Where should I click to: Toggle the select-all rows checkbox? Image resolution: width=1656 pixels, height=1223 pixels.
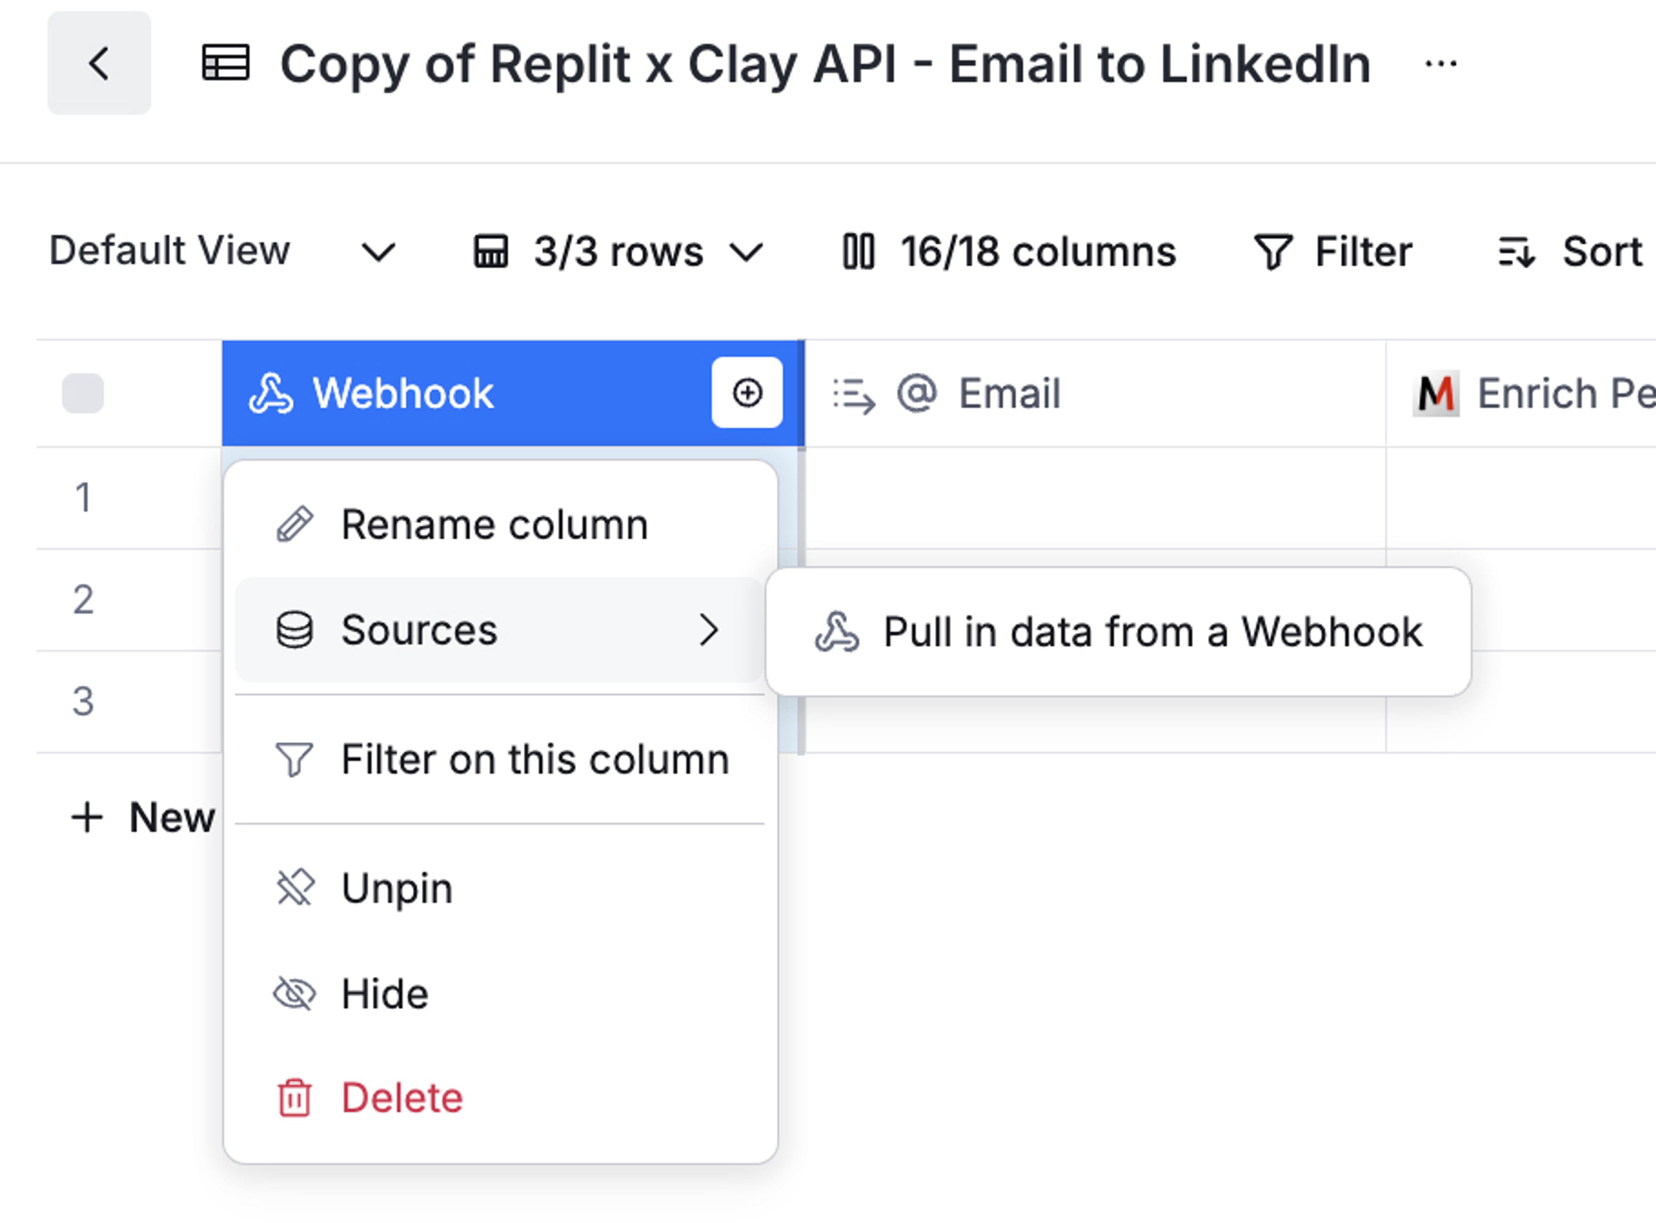83,393
